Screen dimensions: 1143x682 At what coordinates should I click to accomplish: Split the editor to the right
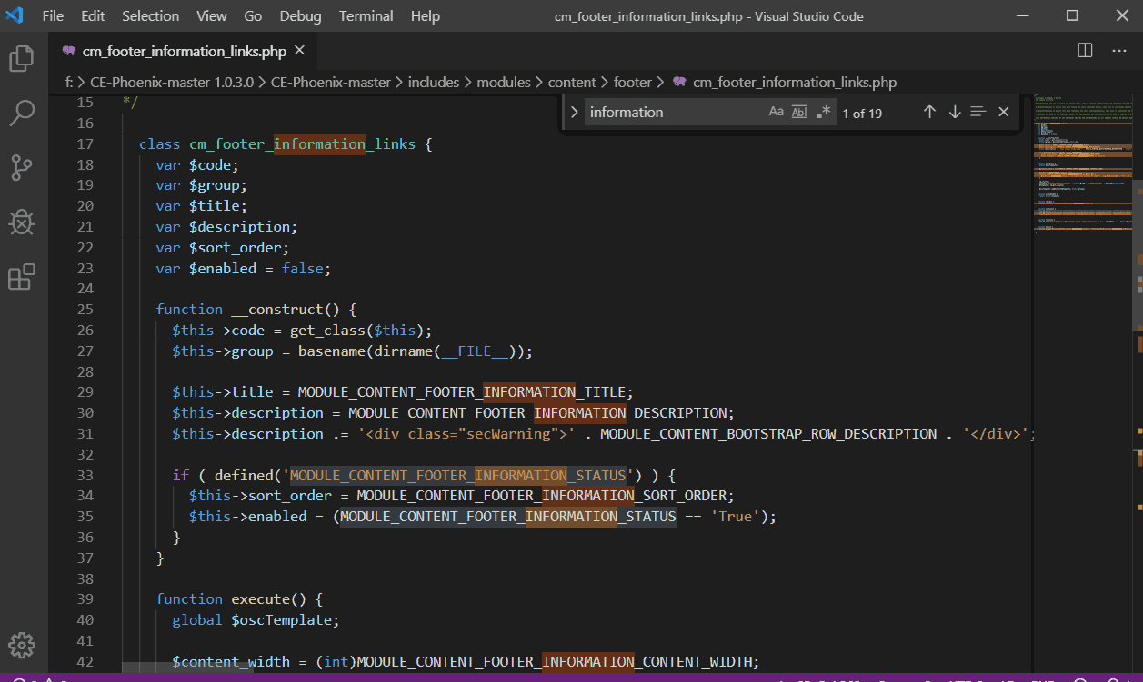(x=1085, y=51)
